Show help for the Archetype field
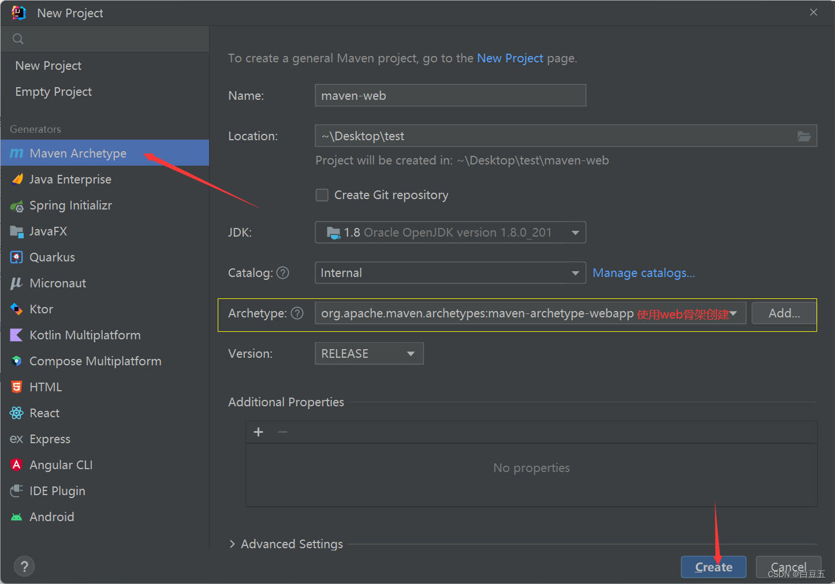Viewport: 835px width, 584px height. [x=297, y=313]
